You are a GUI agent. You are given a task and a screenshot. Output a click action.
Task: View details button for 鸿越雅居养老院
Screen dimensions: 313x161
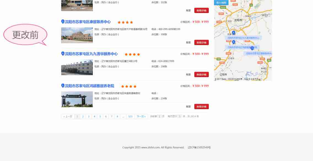[x=201, y=107]
